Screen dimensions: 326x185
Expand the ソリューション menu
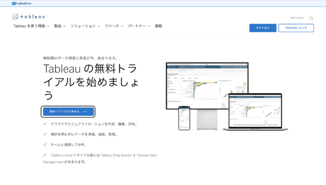(85, 26)
